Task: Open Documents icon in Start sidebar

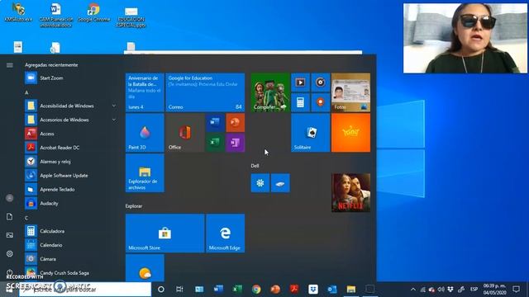Action: tap(9, 216)
